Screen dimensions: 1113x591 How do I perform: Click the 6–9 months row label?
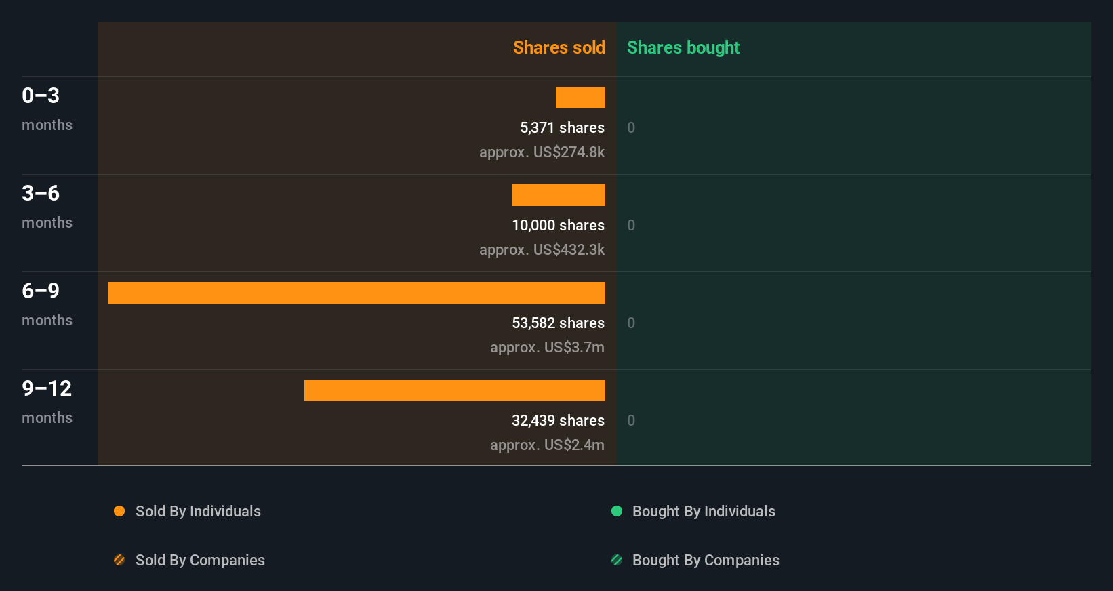[x=47, y=304]
